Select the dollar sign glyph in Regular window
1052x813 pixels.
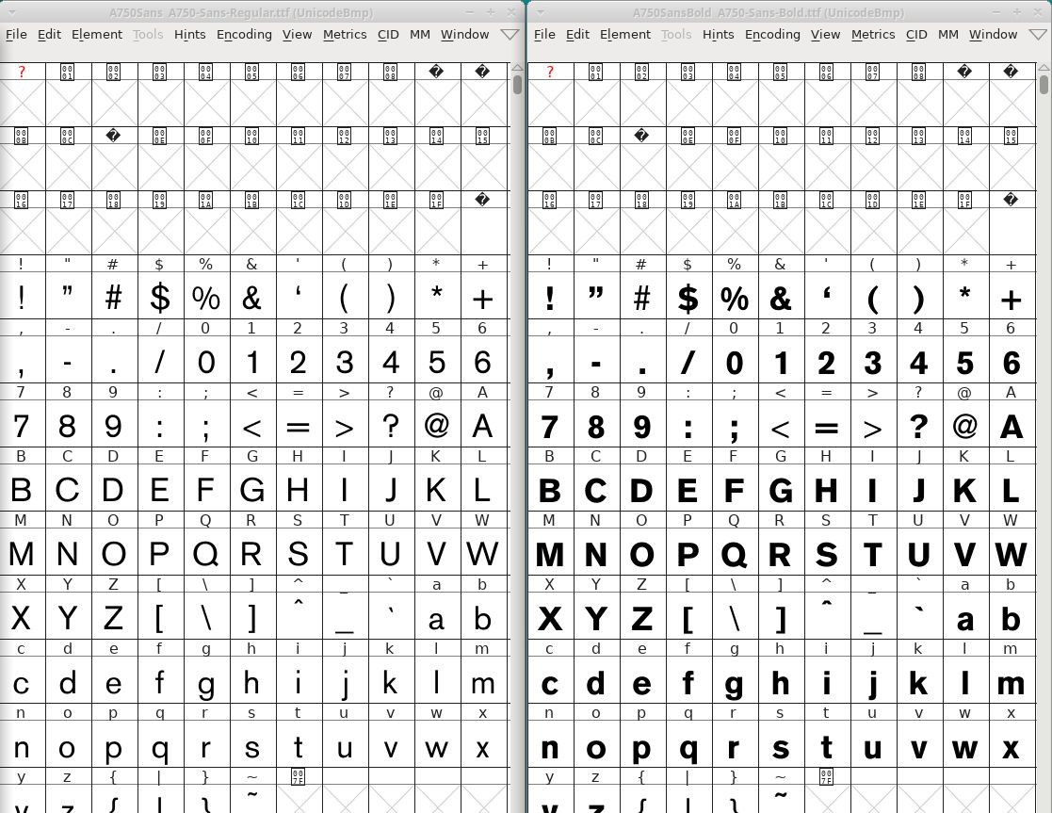click(x=160, y=297)
